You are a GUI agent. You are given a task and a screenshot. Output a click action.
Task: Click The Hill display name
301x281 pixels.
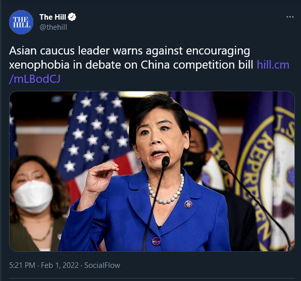(x=53, y=17)
